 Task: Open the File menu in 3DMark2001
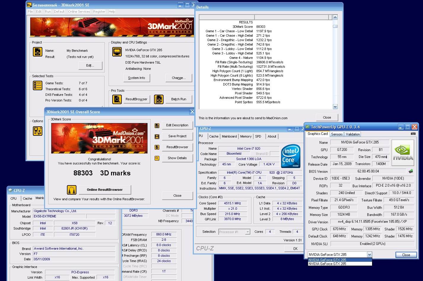30,12
